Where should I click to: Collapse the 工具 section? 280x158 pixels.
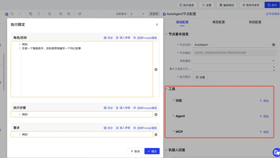166,89
